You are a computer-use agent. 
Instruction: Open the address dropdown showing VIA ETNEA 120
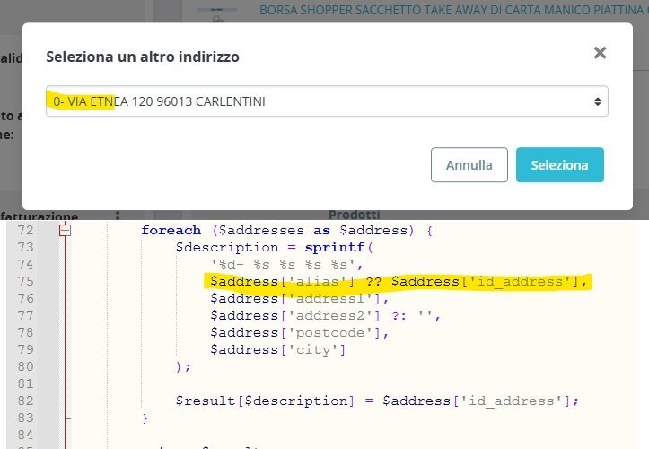point(327,101)
